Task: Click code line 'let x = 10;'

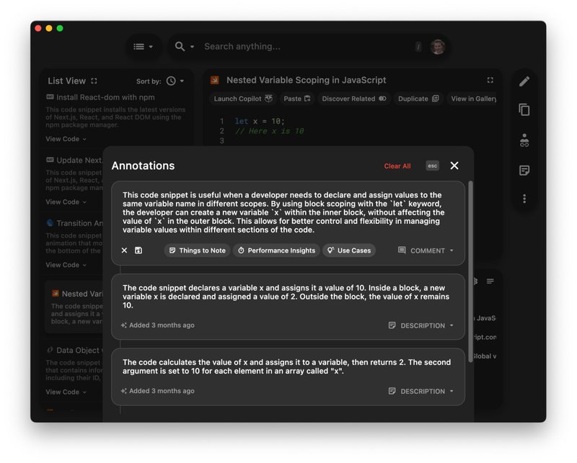Action: tap(260, 121)
